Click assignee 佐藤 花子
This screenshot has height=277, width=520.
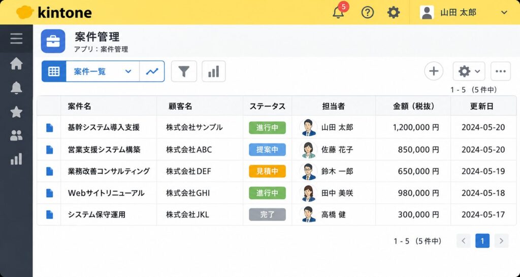pyautogui.click(x=337, y=150)
